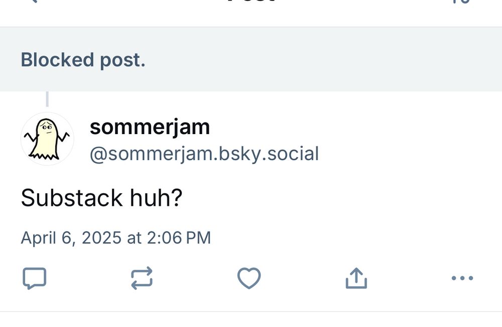The image size is (502, 327).
Task: Tap the "Blocked post." banner
Action: pyautogui.click(x=83, y=60)
